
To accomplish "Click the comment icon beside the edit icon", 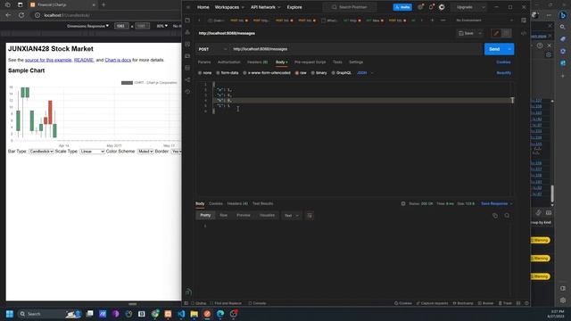I will pos(506,33).
